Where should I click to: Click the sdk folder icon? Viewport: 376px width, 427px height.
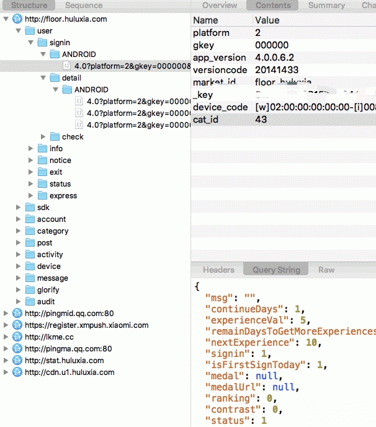(30, 208)
